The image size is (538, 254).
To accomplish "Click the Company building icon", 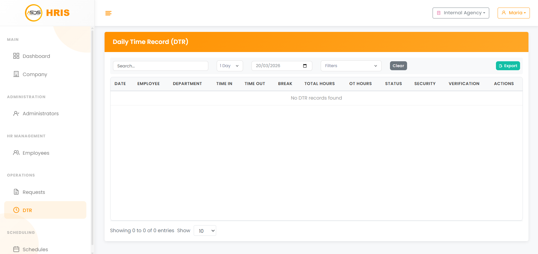I will tap(16, 74).
